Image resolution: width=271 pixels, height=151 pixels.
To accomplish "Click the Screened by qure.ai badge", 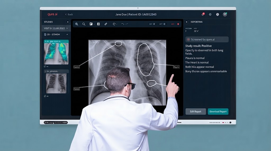I will (x=207, y=40).
